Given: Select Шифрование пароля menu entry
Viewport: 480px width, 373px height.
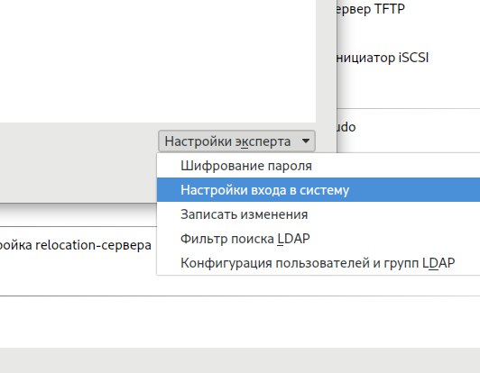Looking at the screenshot, I should coord(318,166).
